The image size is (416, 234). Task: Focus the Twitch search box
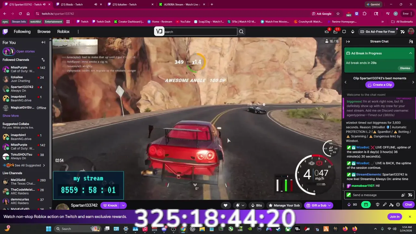[200, 32]
